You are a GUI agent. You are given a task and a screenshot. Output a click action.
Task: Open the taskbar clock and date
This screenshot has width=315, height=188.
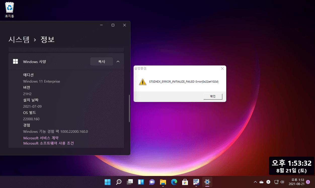(x=296, y=182)
